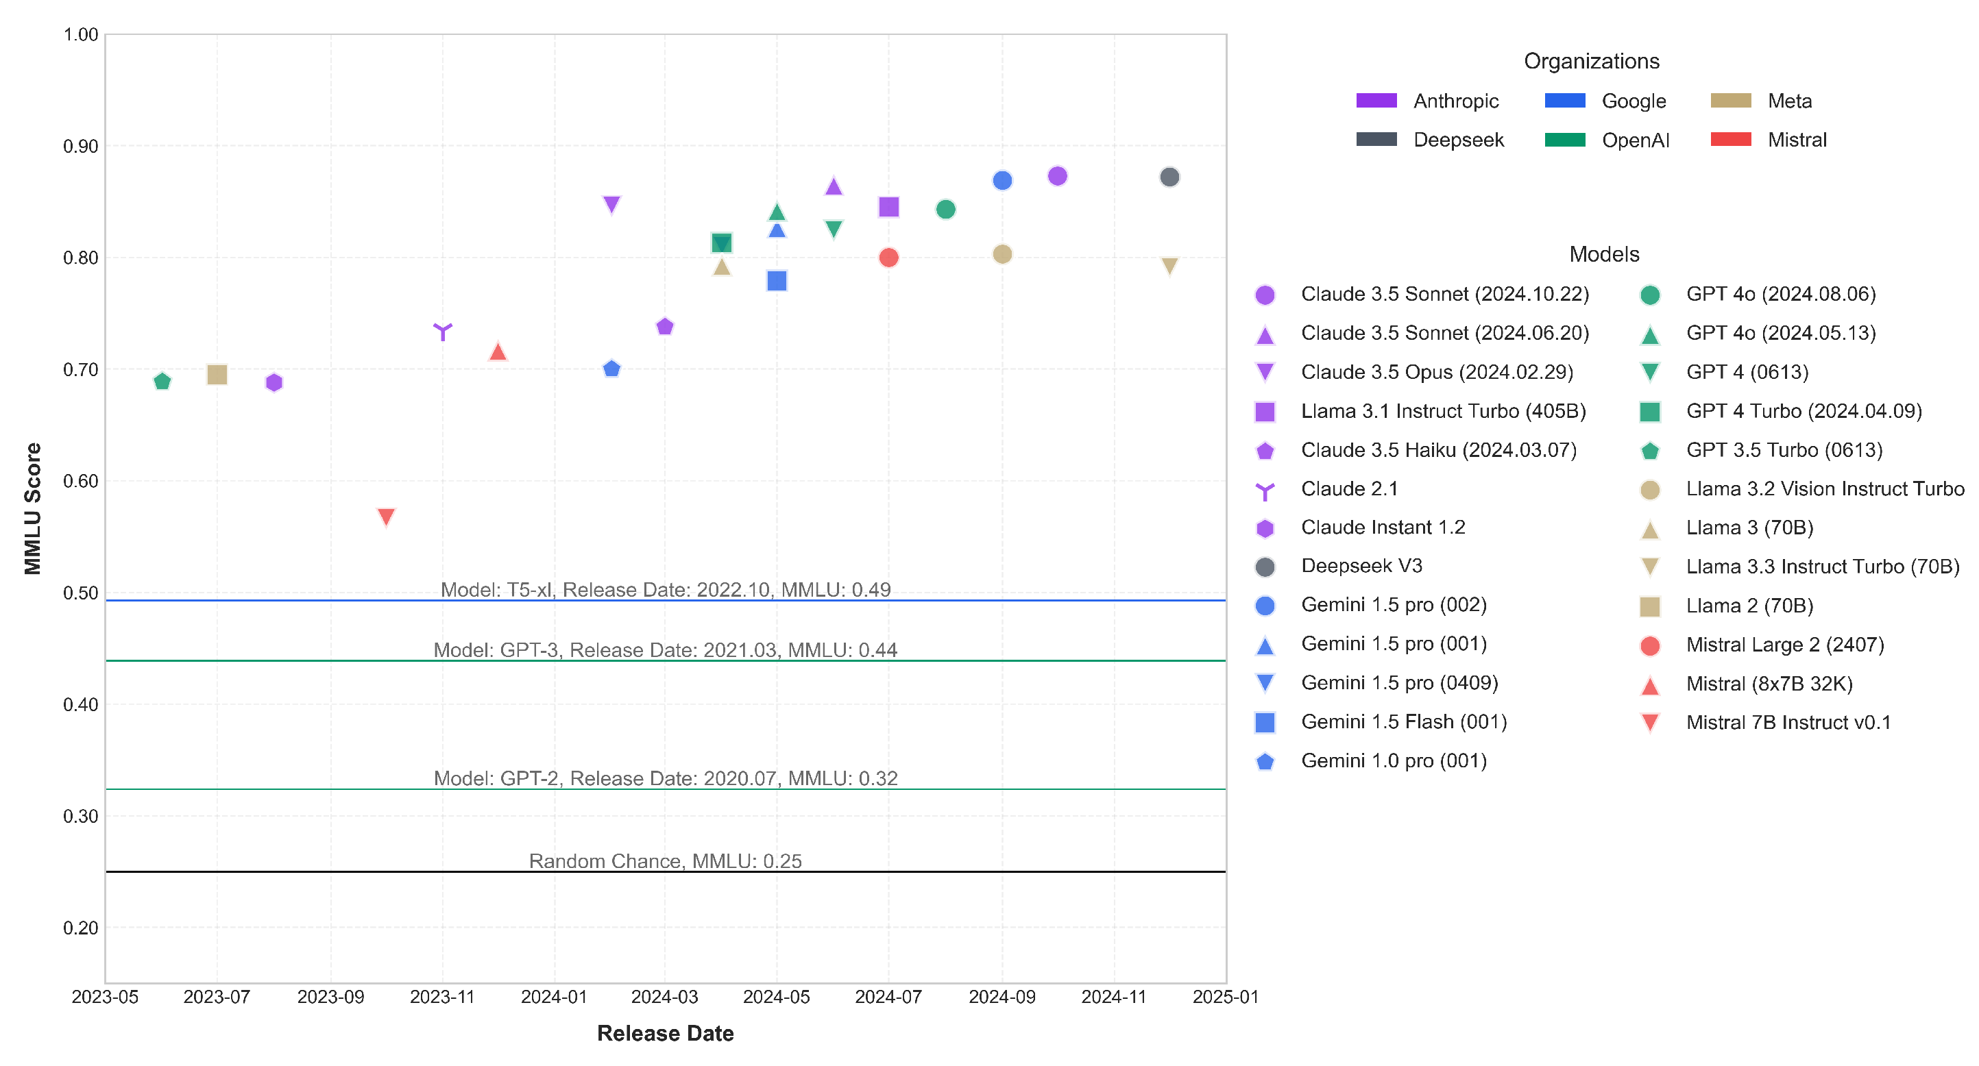Click Deepseek V3 legend entry label

(x=1361, y=566)
